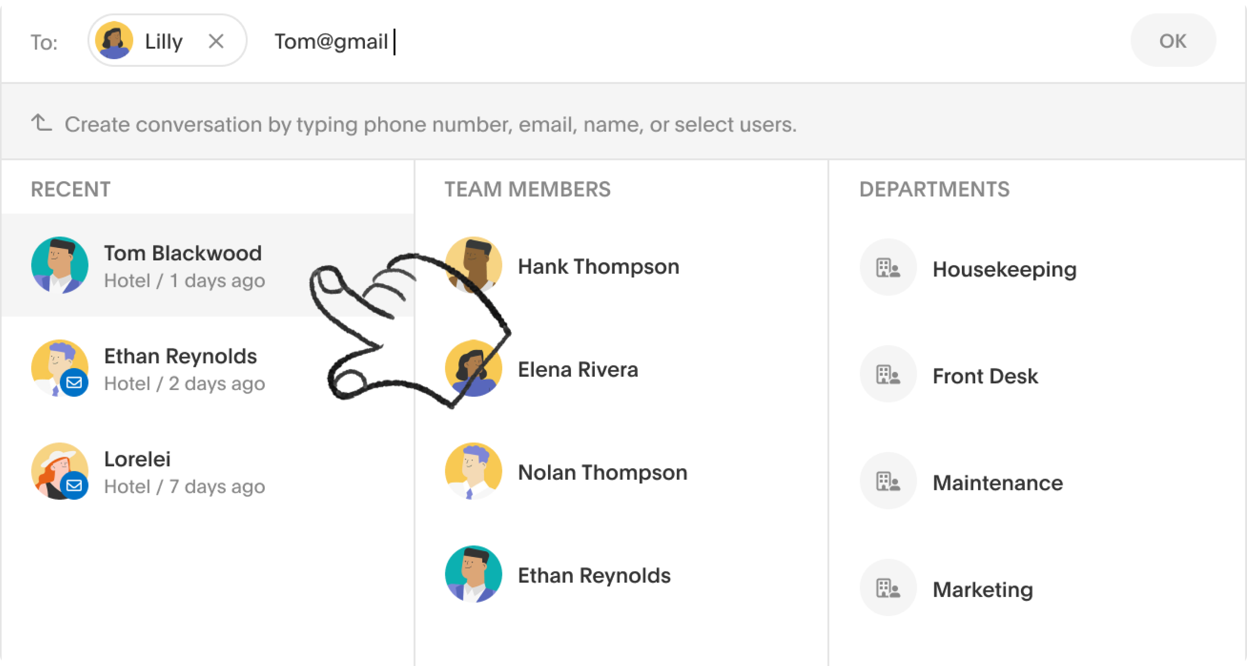Screen dimensions: 1247x666
Task: Click the up-arrow hint icon beside Create conversation
Action: 42,123
